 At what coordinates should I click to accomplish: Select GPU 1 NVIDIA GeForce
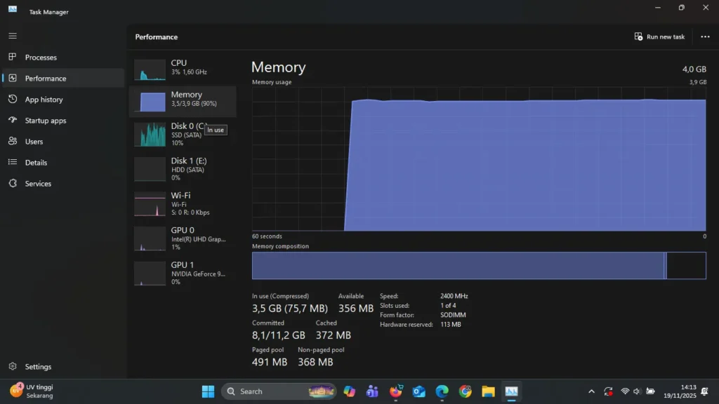[183, 274]
